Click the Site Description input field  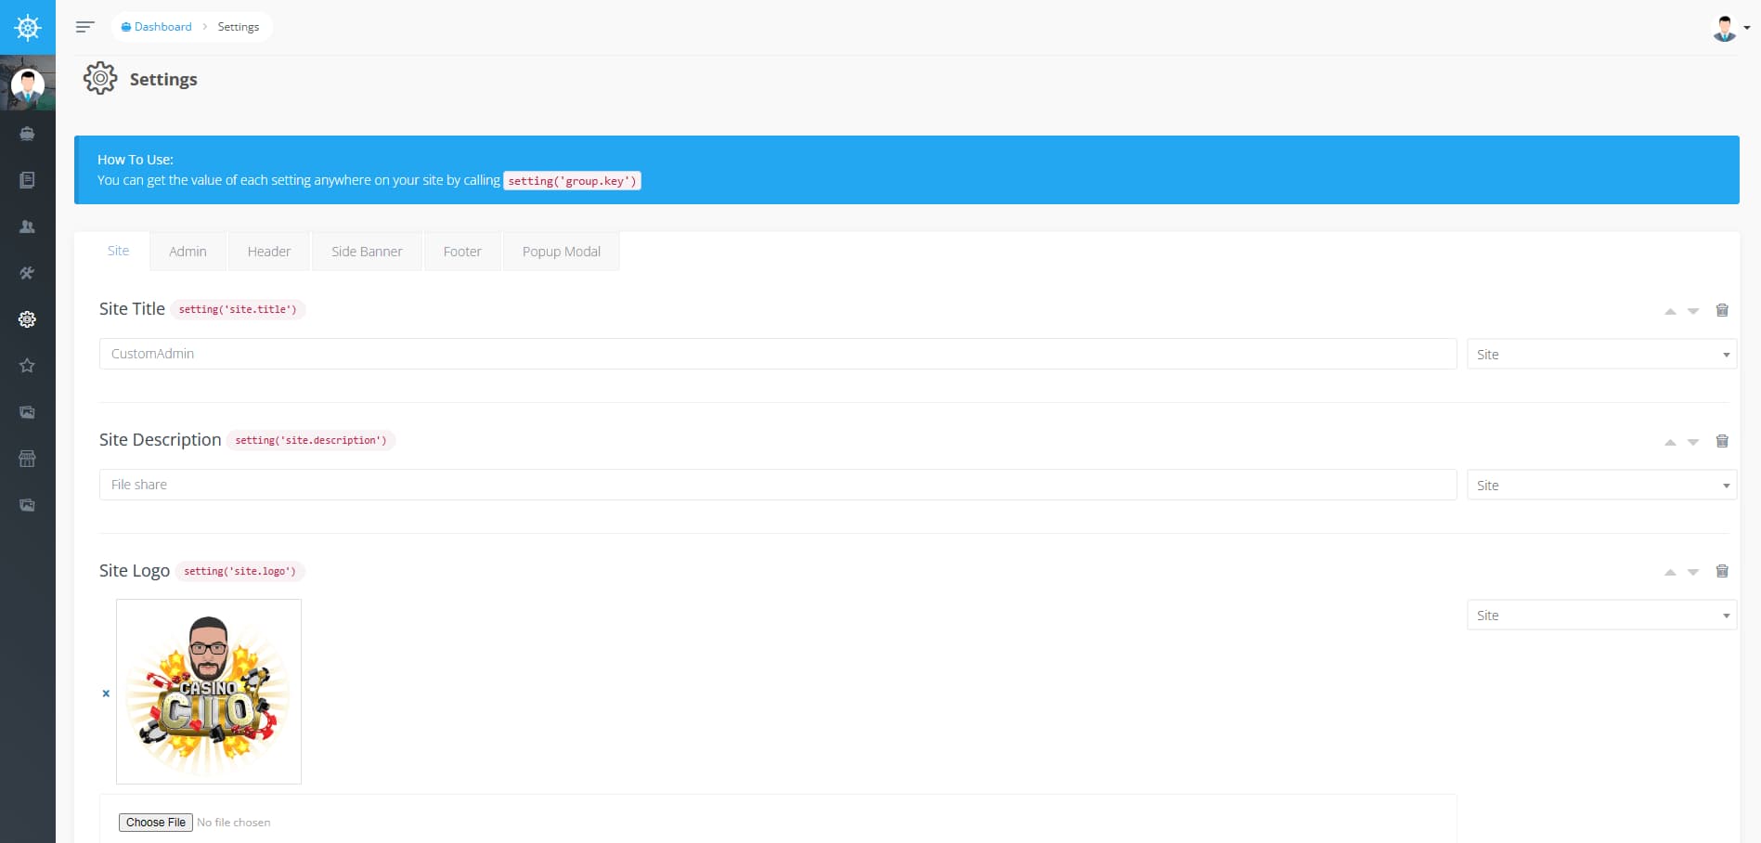pyautogui.click(x=778, y=485)
